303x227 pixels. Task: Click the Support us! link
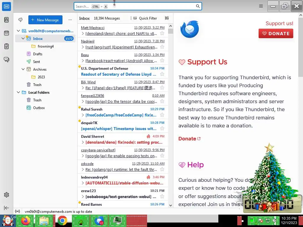point(279,23)
